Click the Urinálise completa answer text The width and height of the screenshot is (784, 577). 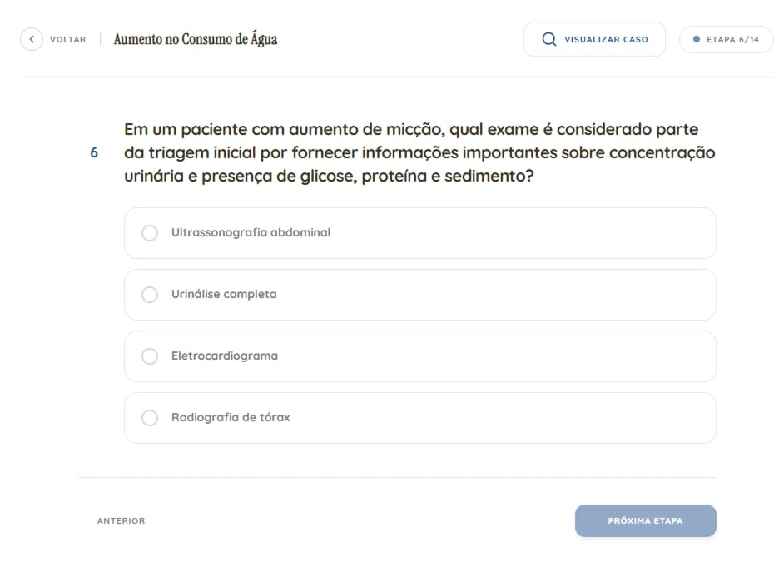coord(224,295)
